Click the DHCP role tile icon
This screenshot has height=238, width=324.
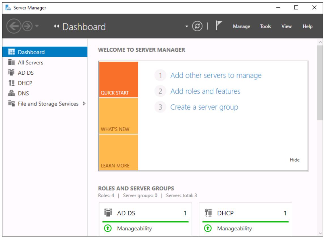pyautogui.click(x=208, y=213)
